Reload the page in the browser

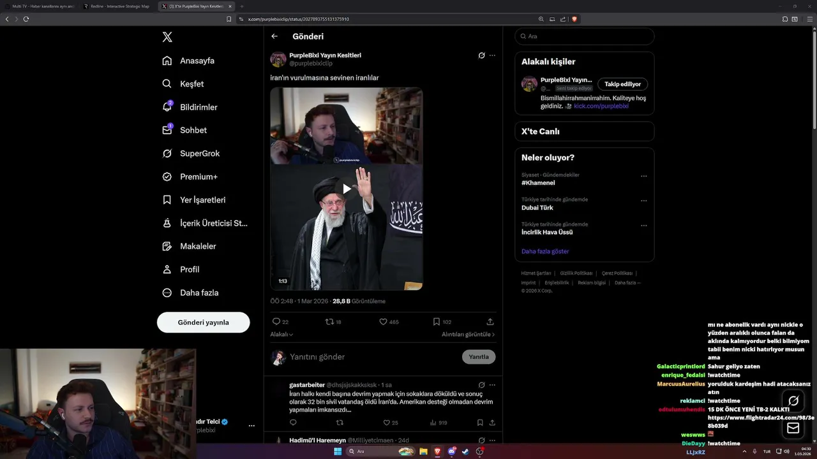pos(26,19)
